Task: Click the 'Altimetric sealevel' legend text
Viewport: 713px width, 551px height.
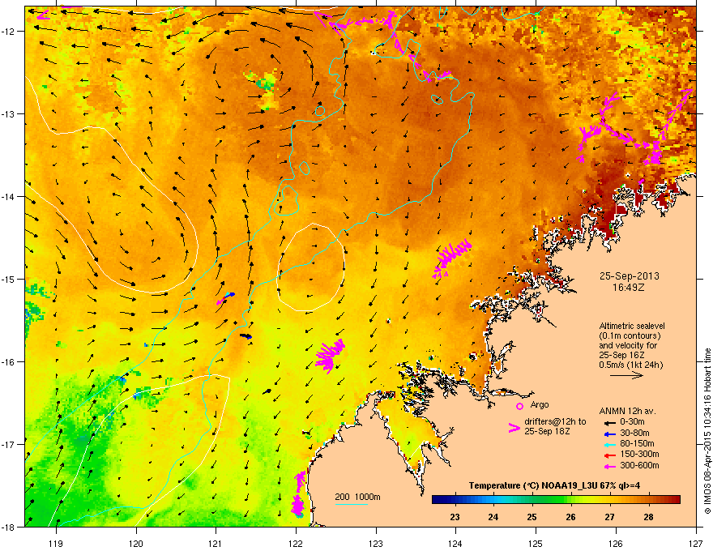Action: pos(632,326)
